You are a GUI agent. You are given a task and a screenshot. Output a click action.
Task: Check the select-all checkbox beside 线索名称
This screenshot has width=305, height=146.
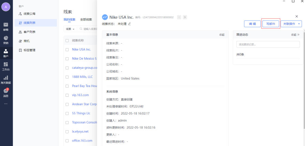coord(67,40)
